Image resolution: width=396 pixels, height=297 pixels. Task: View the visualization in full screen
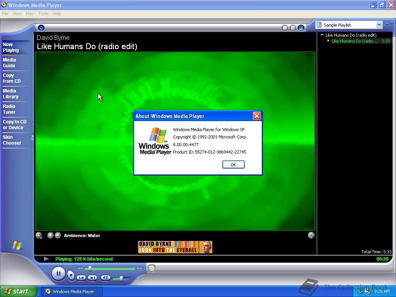pyautogui.click(x=311, y=235)
